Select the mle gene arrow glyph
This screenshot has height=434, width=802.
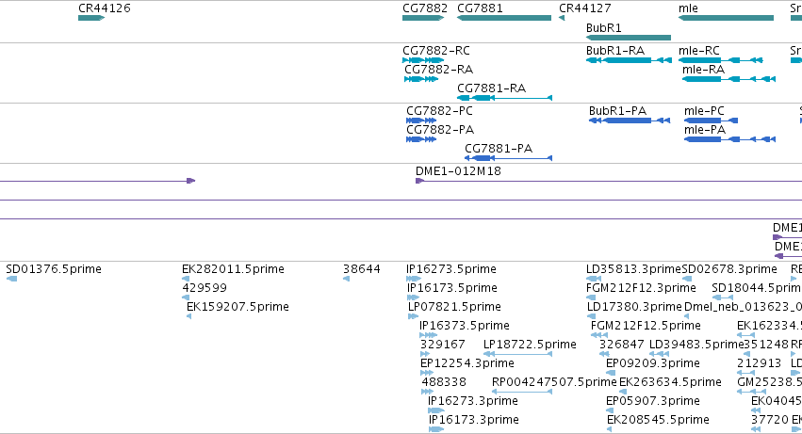click(x=726, y=18)
